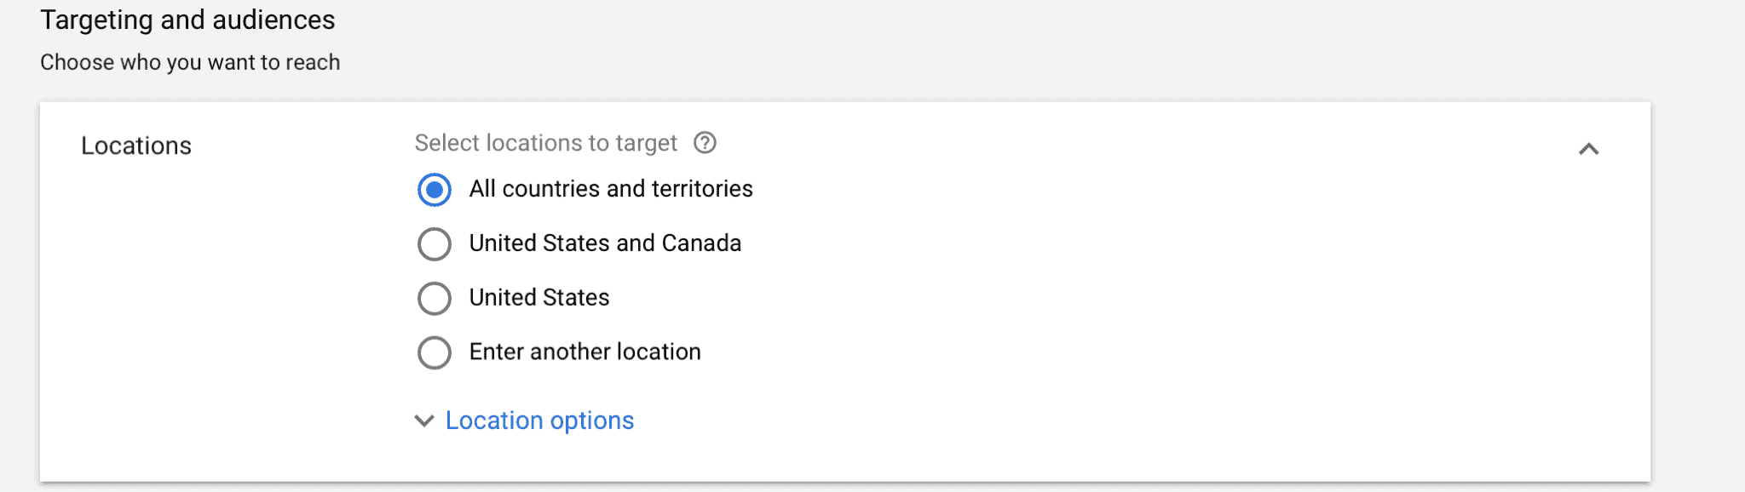Viewport: 1745px width, 492px height.
Task: Click the blue dot of the selected radio
Action: coord(435,190)
